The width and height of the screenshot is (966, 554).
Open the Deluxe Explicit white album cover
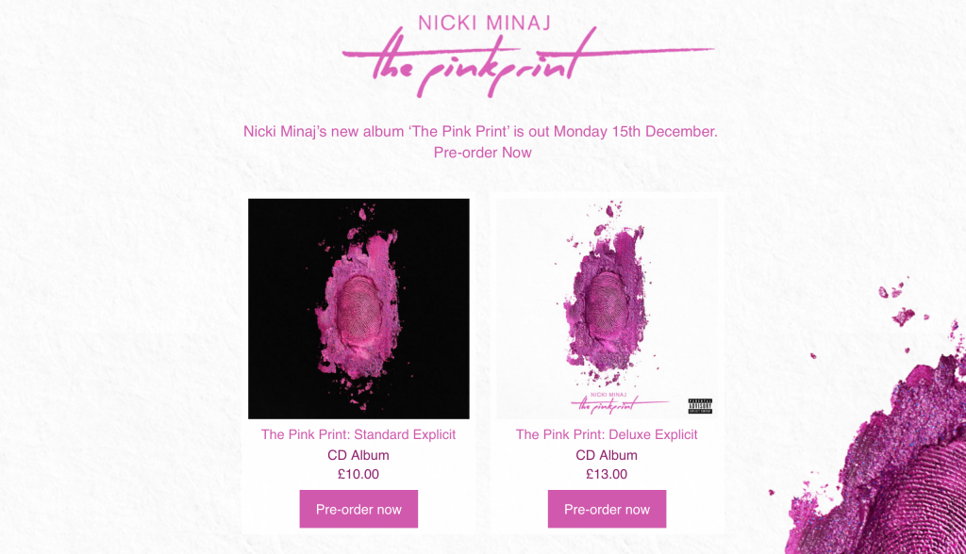click(x=607, y=308)
